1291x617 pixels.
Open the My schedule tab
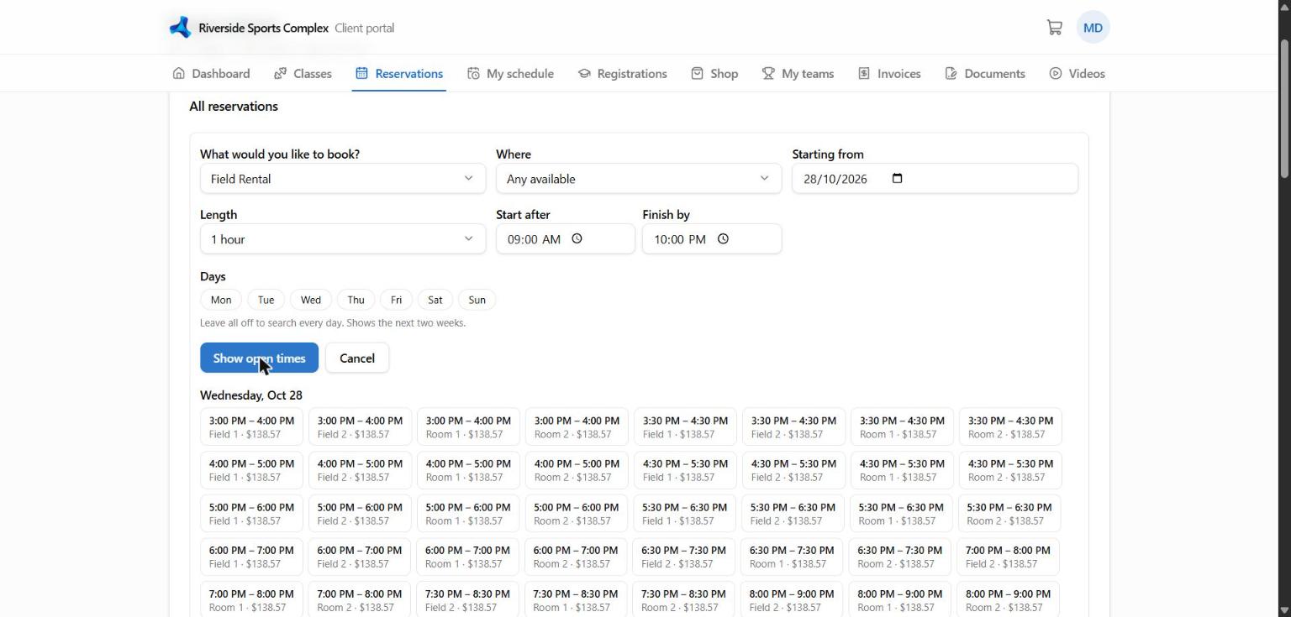pyautogui.click(x=510, y=74)
